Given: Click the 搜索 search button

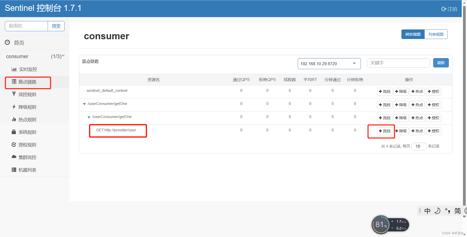Looking at the screenshot, I should point(56,26).
